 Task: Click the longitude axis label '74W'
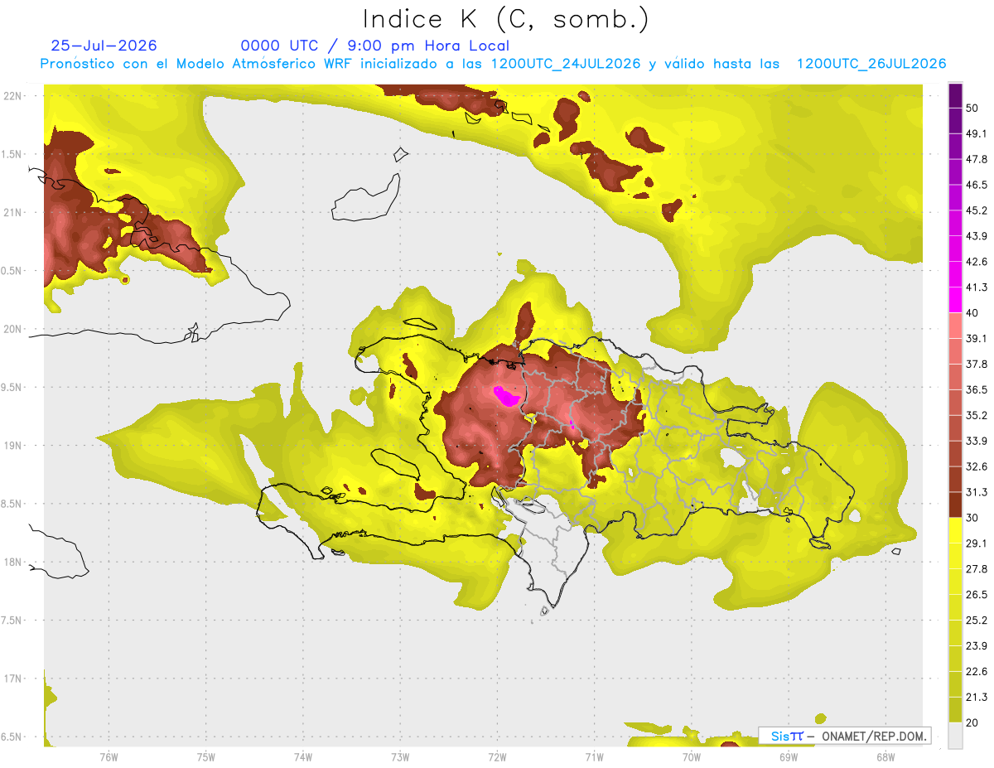pos(303,756)
